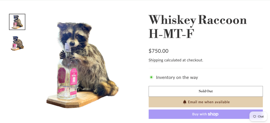This screenshot has width=270, height=123.
Task: Click Email me when available
Action: click(206, 102)
